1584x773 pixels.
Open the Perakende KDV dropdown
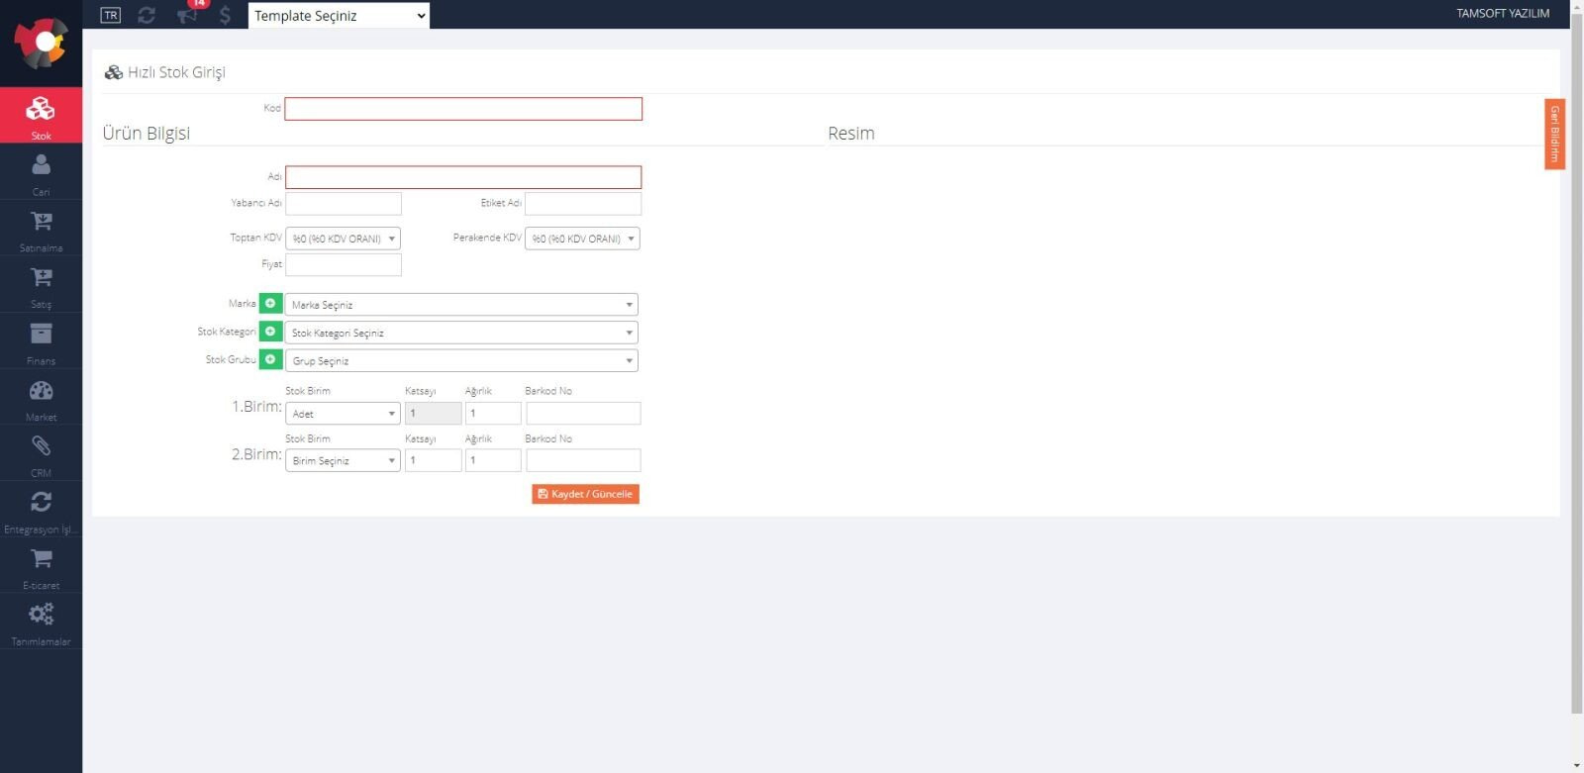point(582,239)
